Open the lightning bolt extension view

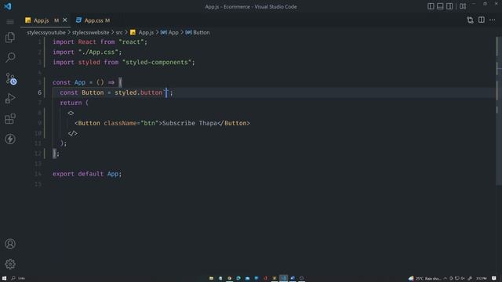click(x=10, y=139)
